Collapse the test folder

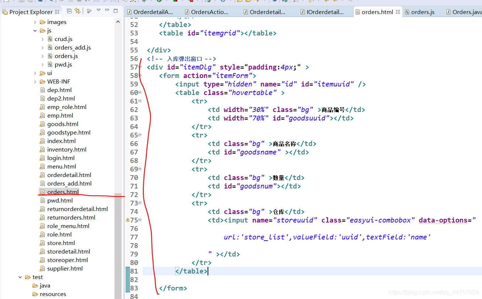click(20, 277)
